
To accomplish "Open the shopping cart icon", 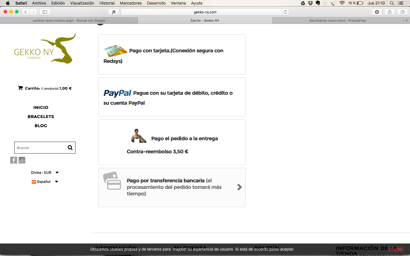I will (x=20, y=88).
